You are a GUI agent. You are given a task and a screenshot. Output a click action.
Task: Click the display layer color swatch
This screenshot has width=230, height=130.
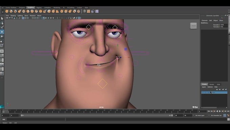[211, 93]
